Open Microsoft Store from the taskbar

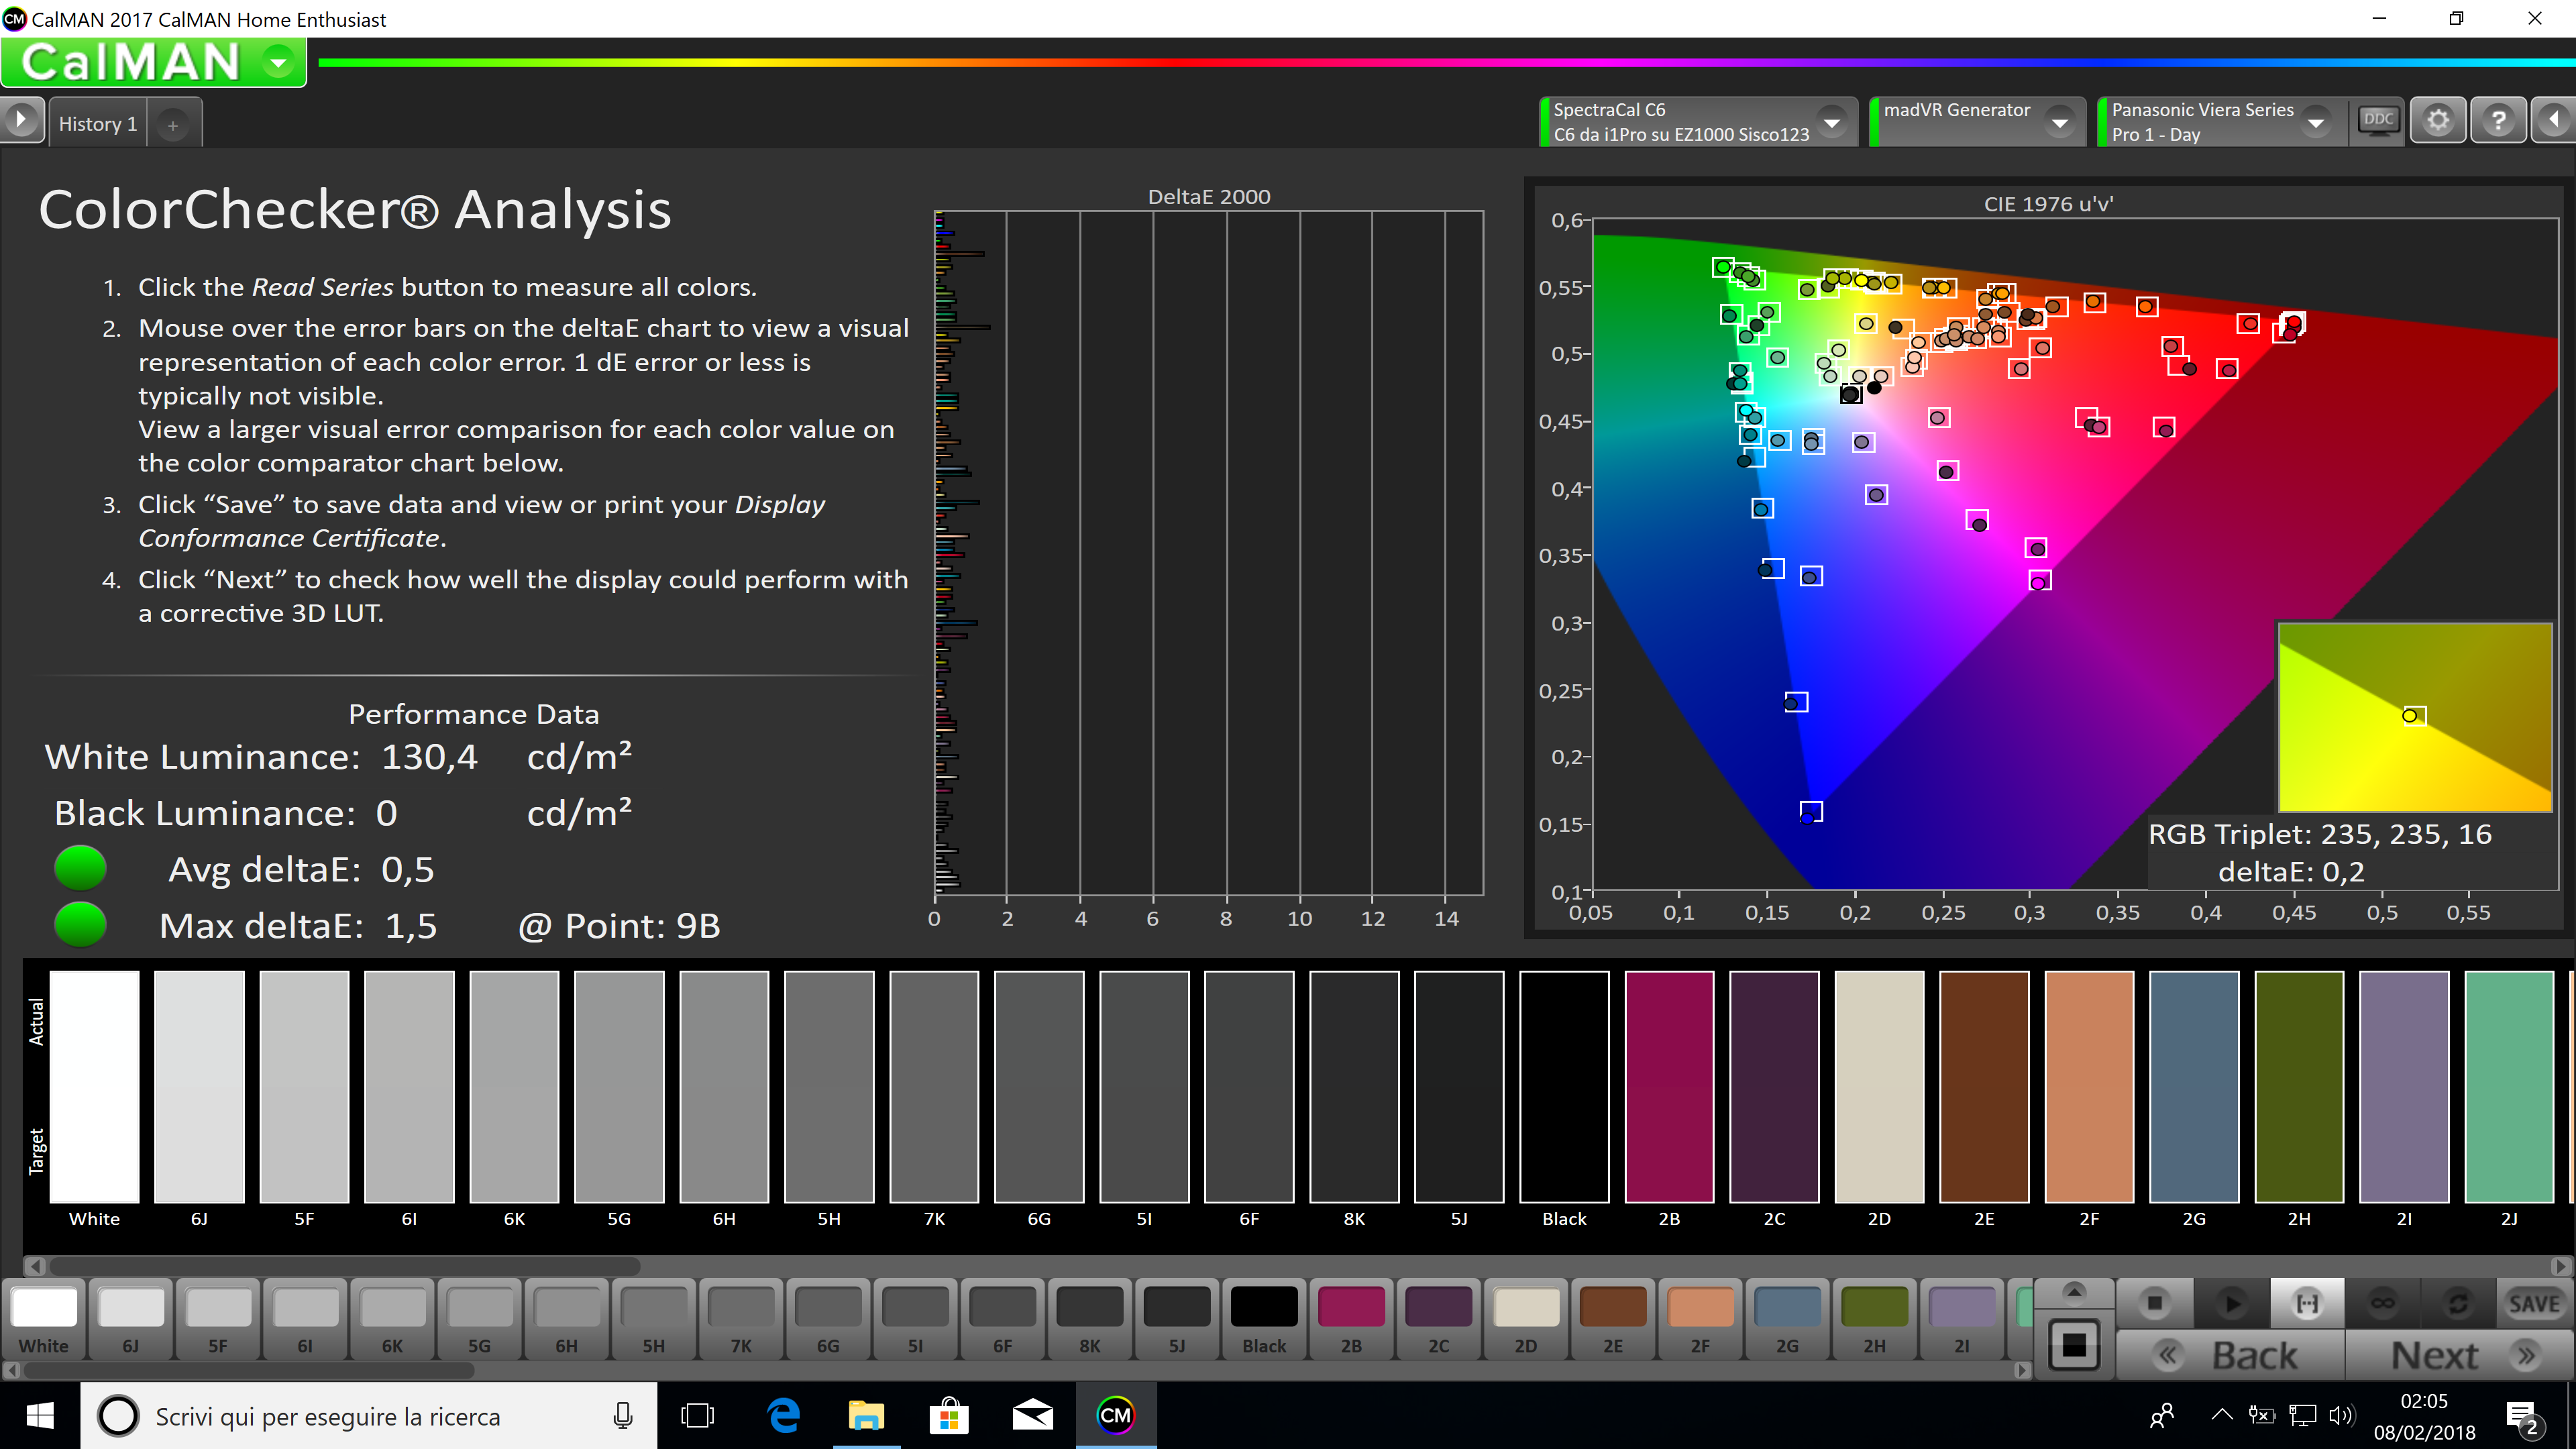pyautogui.click(x=949, y=1415)
